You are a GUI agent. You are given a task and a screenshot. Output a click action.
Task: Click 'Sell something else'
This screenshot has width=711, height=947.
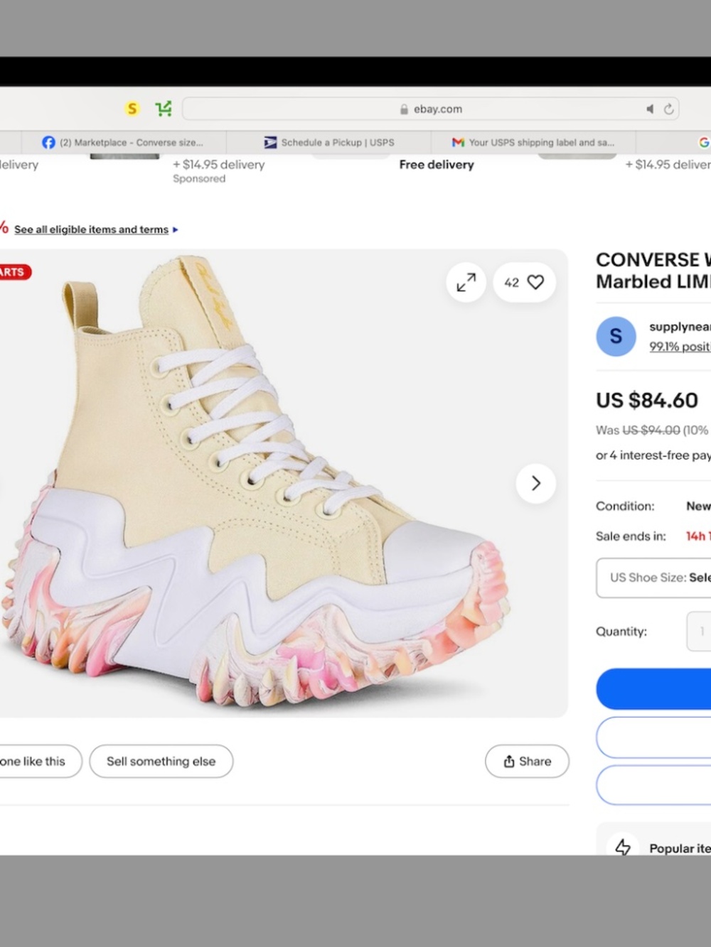point(161,761)
